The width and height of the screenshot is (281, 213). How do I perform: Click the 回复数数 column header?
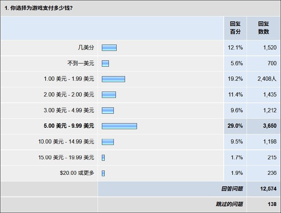[x=264, y=28]
